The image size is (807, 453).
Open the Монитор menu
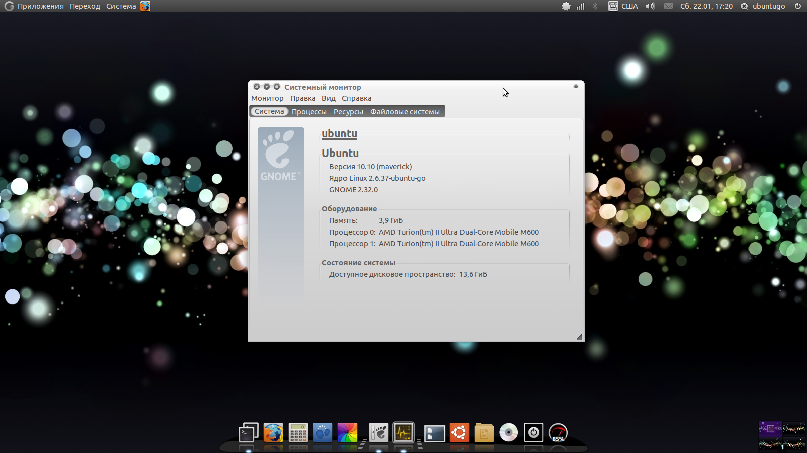[x=267, y=98]
